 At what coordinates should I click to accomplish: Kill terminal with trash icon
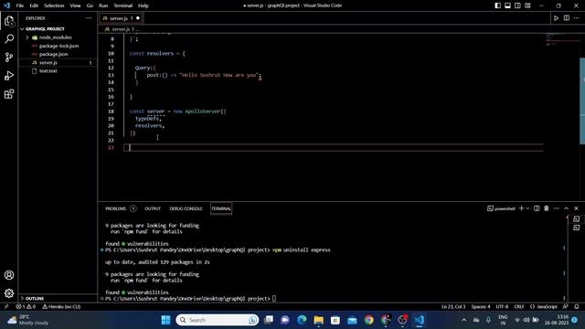[547, 208]
